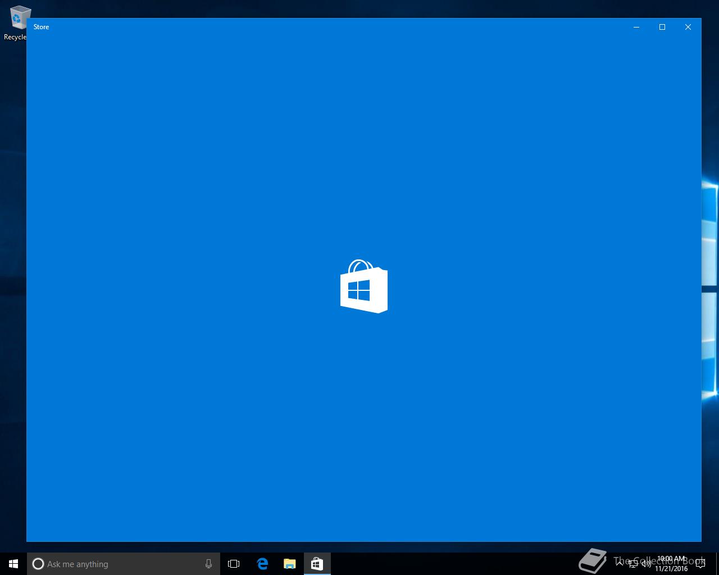This screenshot has height=575, width=719.
Task: Open the volume speaker tray icon
Action: click(647, 564)
